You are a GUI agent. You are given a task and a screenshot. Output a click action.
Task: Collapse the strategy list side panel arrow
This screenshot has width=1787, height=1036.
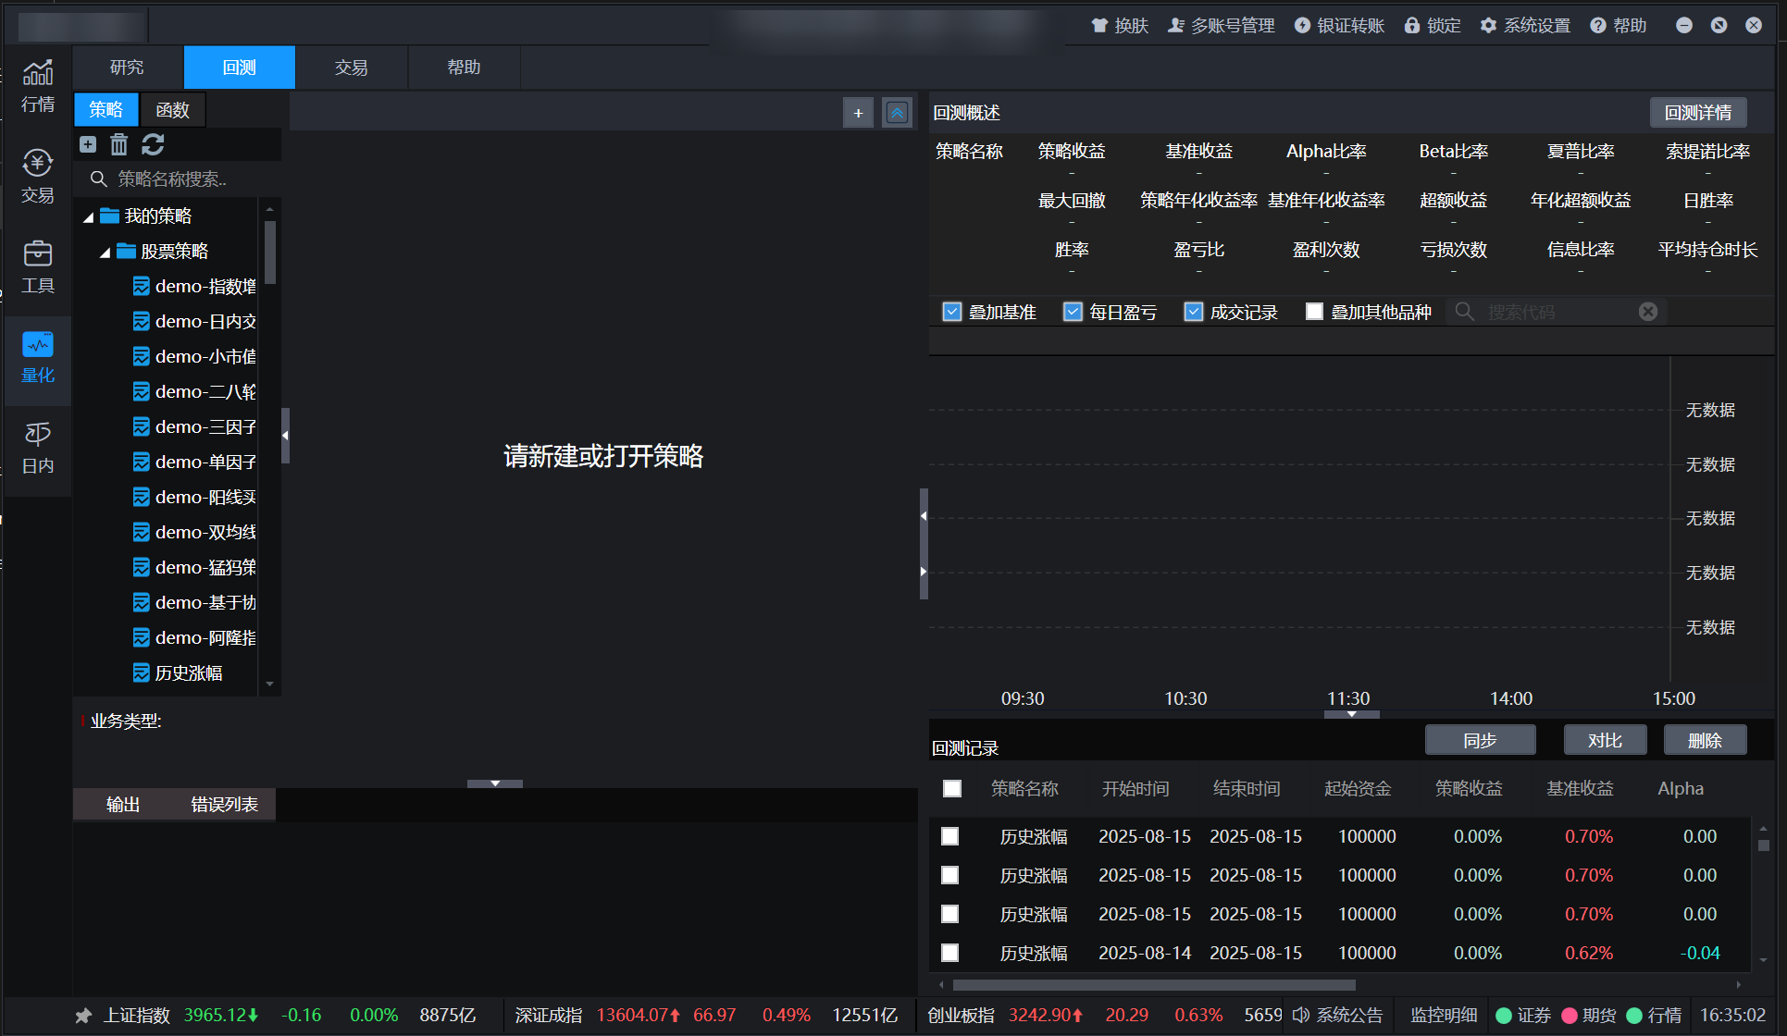coord(285,435)
